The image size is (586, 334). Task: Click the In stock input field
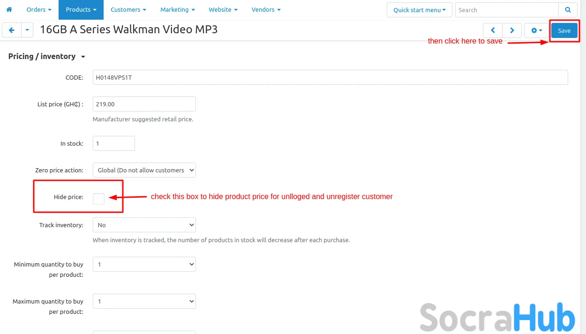coord(114,143)
